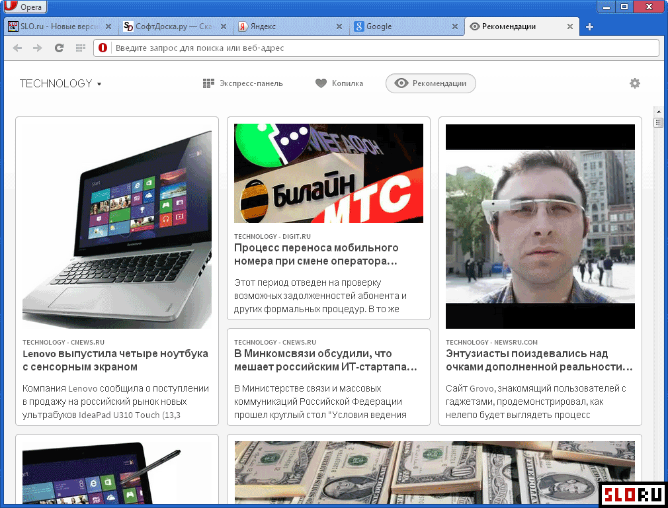
Task: Click the page scrollbar up arrow
Action: 659,112
